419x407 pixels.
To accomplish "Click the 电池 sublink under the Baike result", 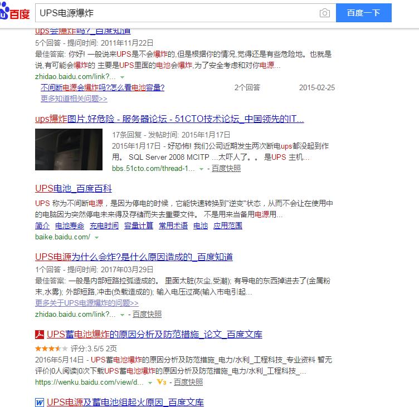I will (x=201, y=225).
